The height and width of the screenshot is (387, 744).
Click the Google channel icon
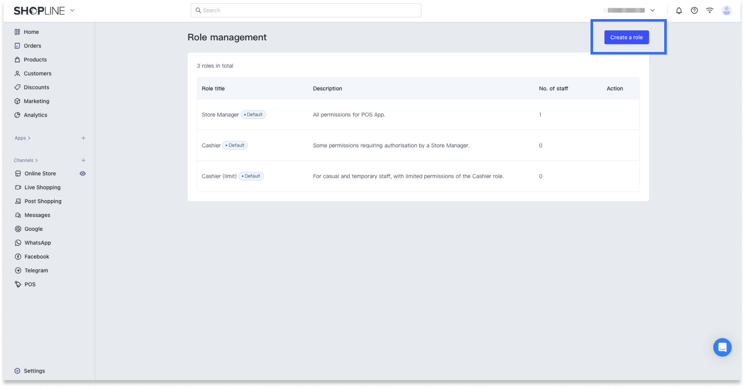click(18, 229)
